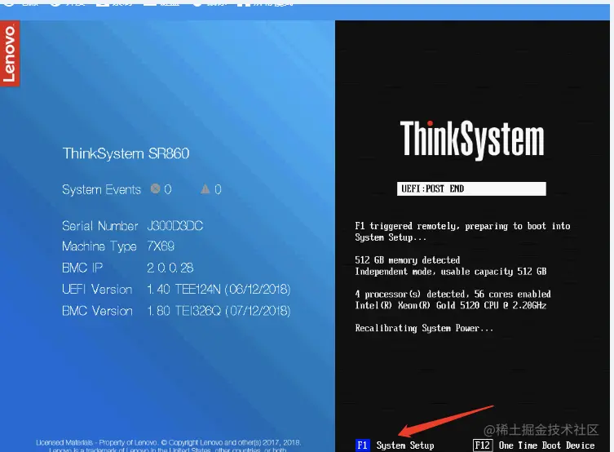
Task: Click the System Events label
Action: 101,189
